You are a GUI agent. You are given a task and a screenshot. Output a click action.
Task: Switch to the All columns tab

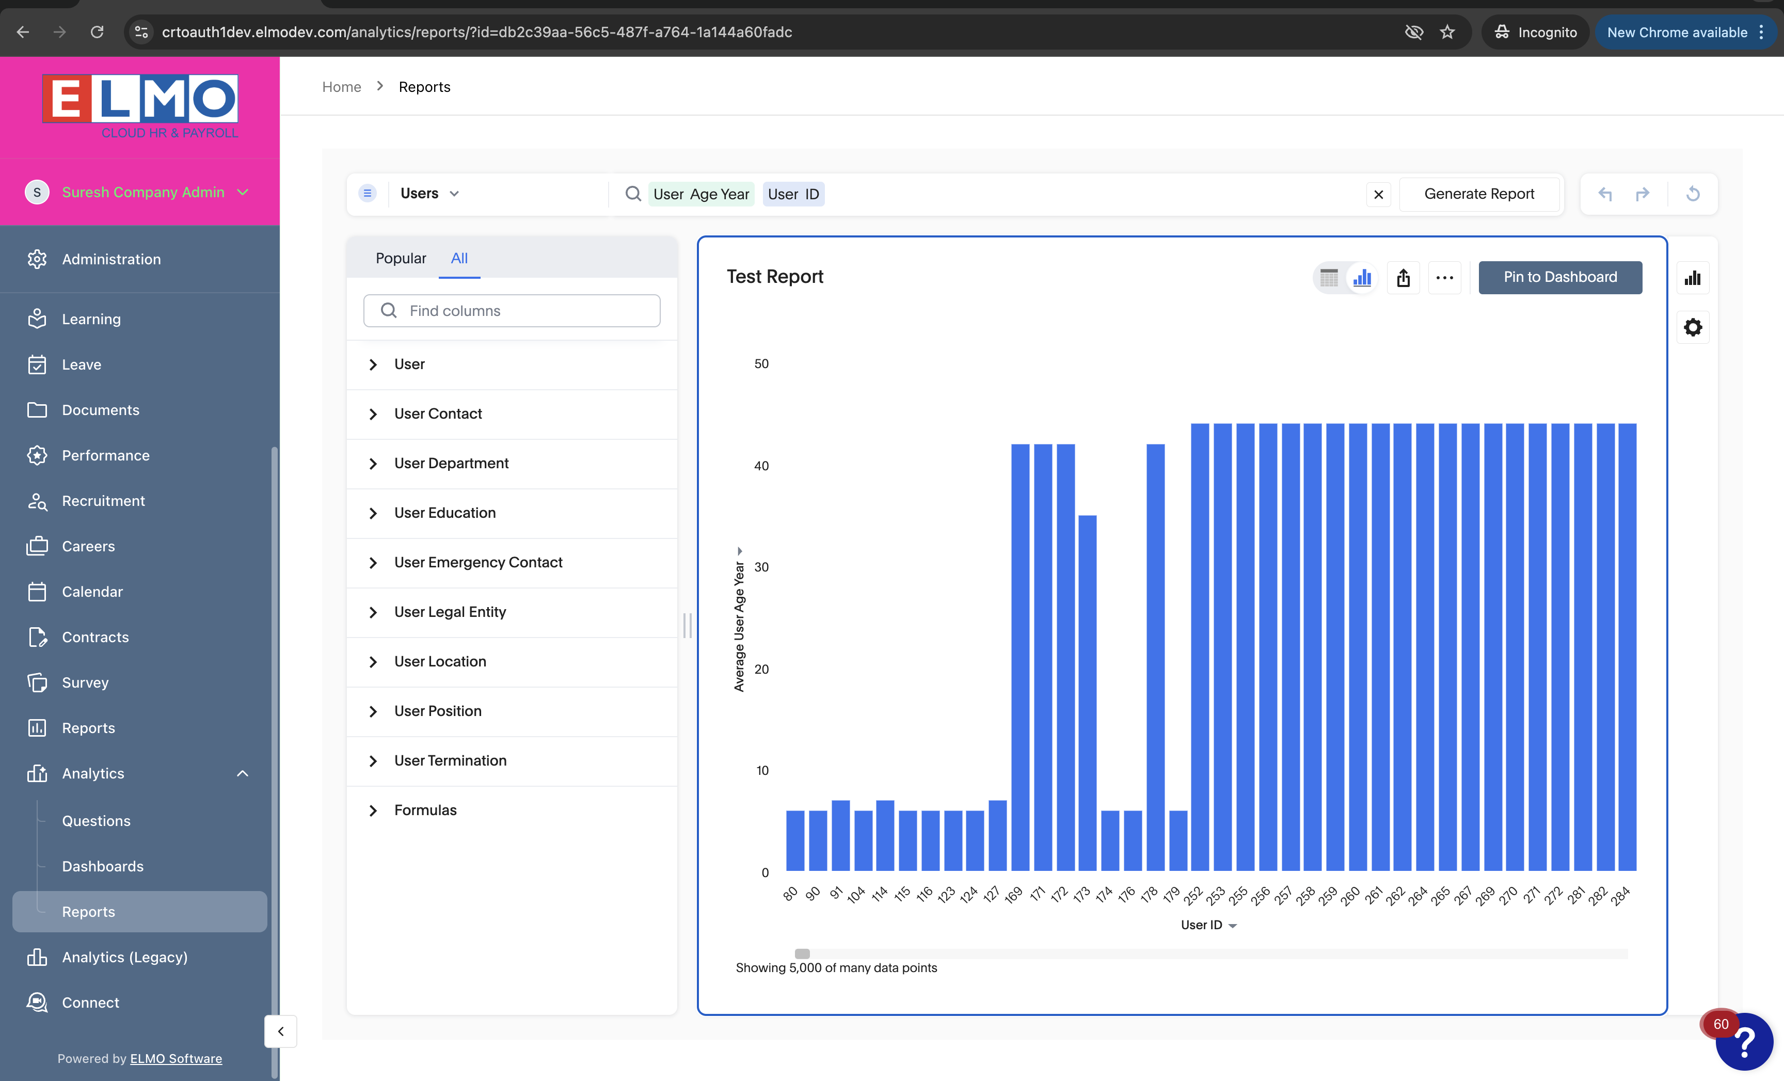(x=459, y=259)
